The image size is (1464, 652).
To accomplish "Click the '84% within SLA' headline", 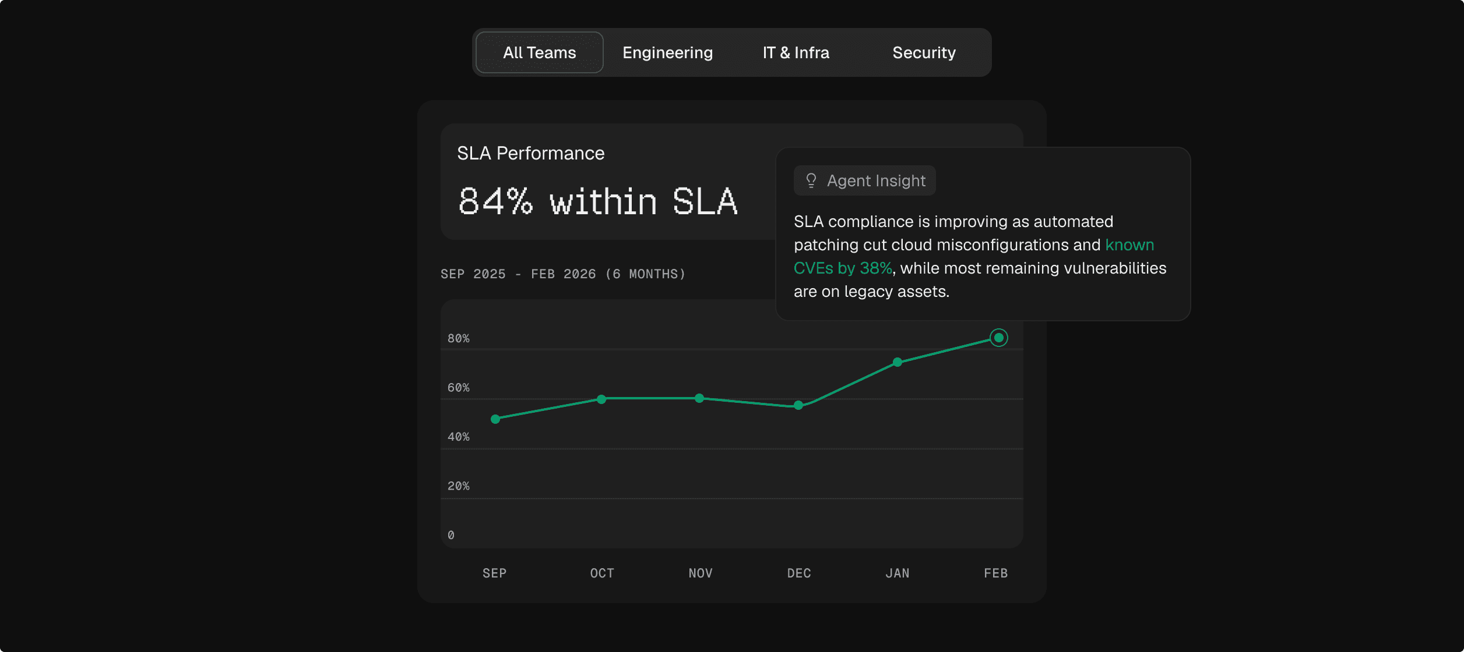I will point(597,201).
